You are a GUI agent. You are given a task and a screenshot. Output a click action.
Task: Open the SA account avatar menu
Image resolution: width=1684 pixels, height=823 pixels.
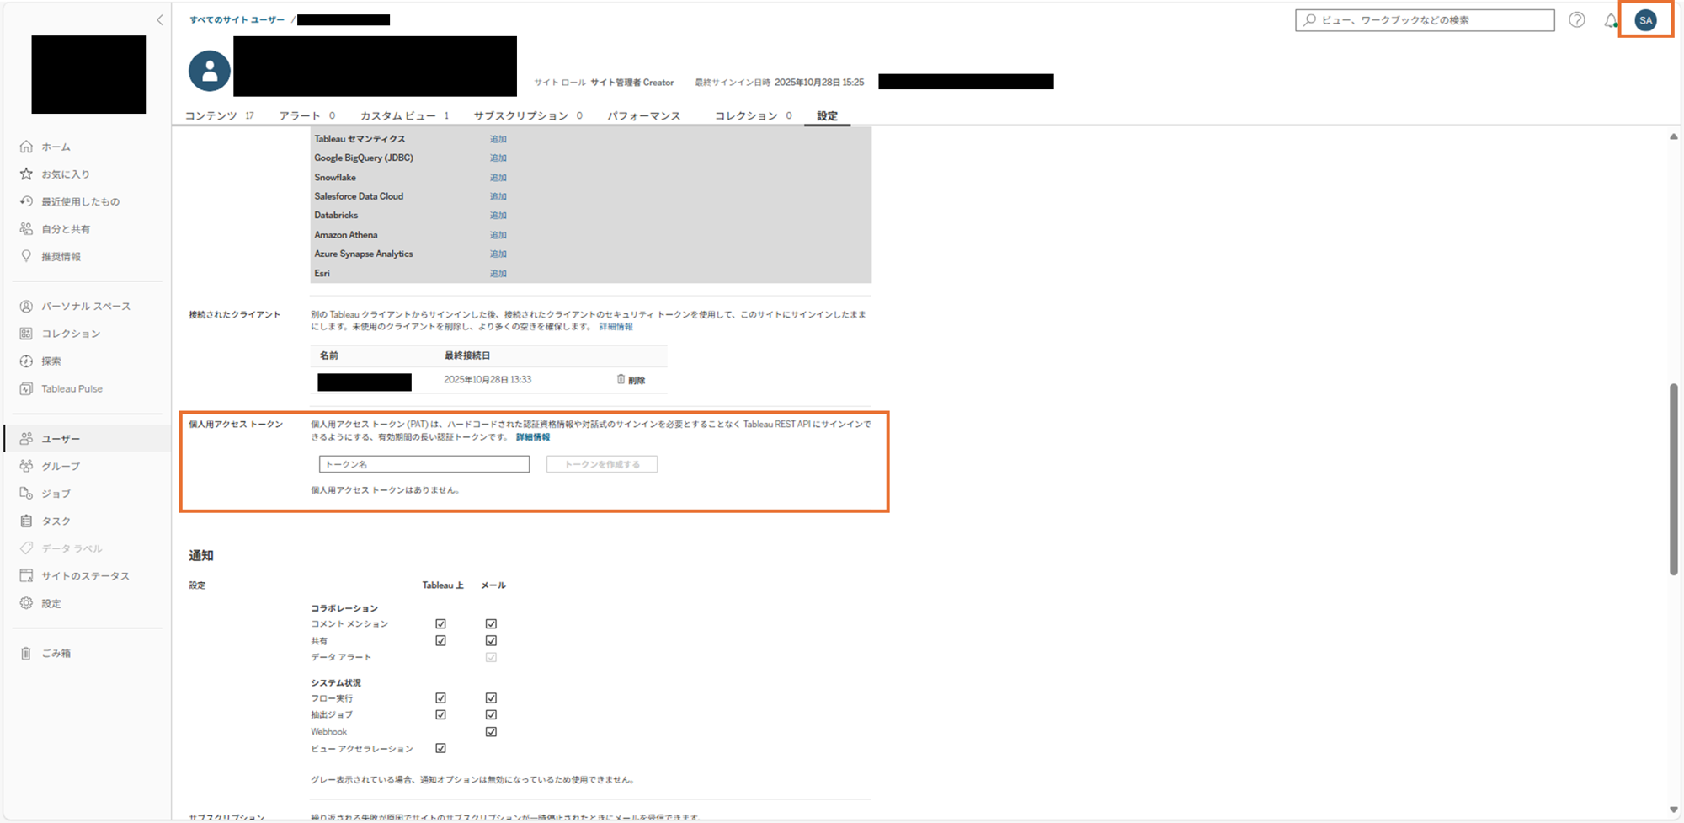[x=1645, y=20]
